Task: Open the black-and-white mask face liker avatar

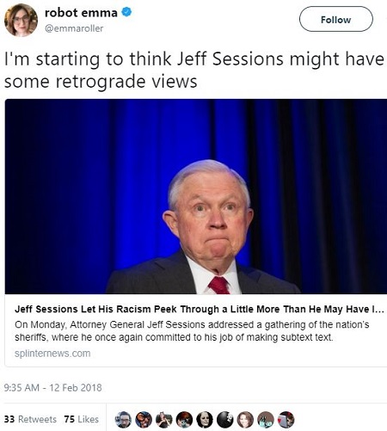Action: tap(205, 420)
